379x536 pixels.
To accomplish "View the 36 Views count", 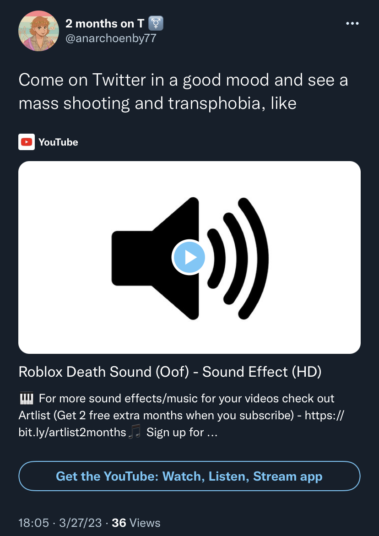I will tap(136, 523).
